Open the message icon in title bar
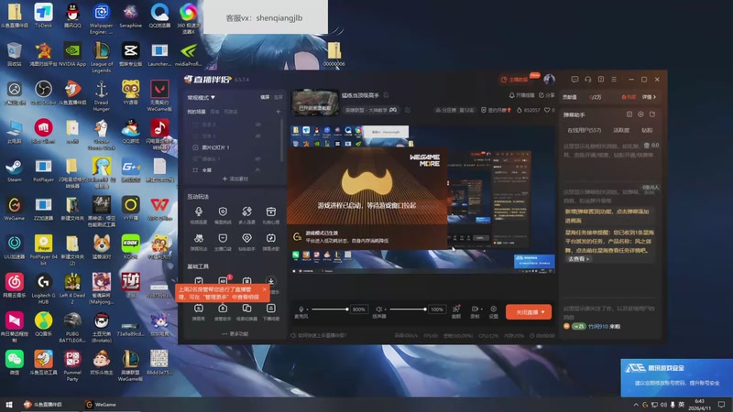The width and height of the screenshot is (733, 412). (x=574, y=80)
